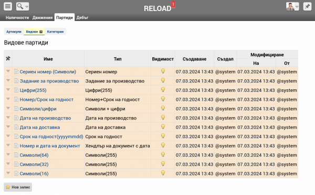Screen dimensions: 315x195
Task: Open the Срок на годност(yyyymmdd) link
Action: coord(51,137)
